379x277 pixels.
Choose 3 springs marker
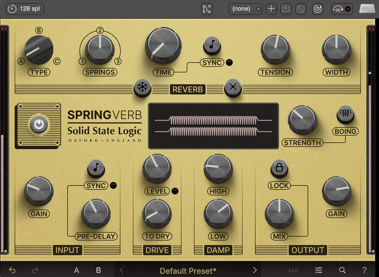click(x=117, y=61)
